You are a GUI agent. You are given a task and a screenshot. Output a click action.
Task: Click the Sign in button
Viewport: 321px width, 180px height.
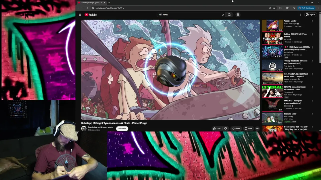(x=310, y=15)
